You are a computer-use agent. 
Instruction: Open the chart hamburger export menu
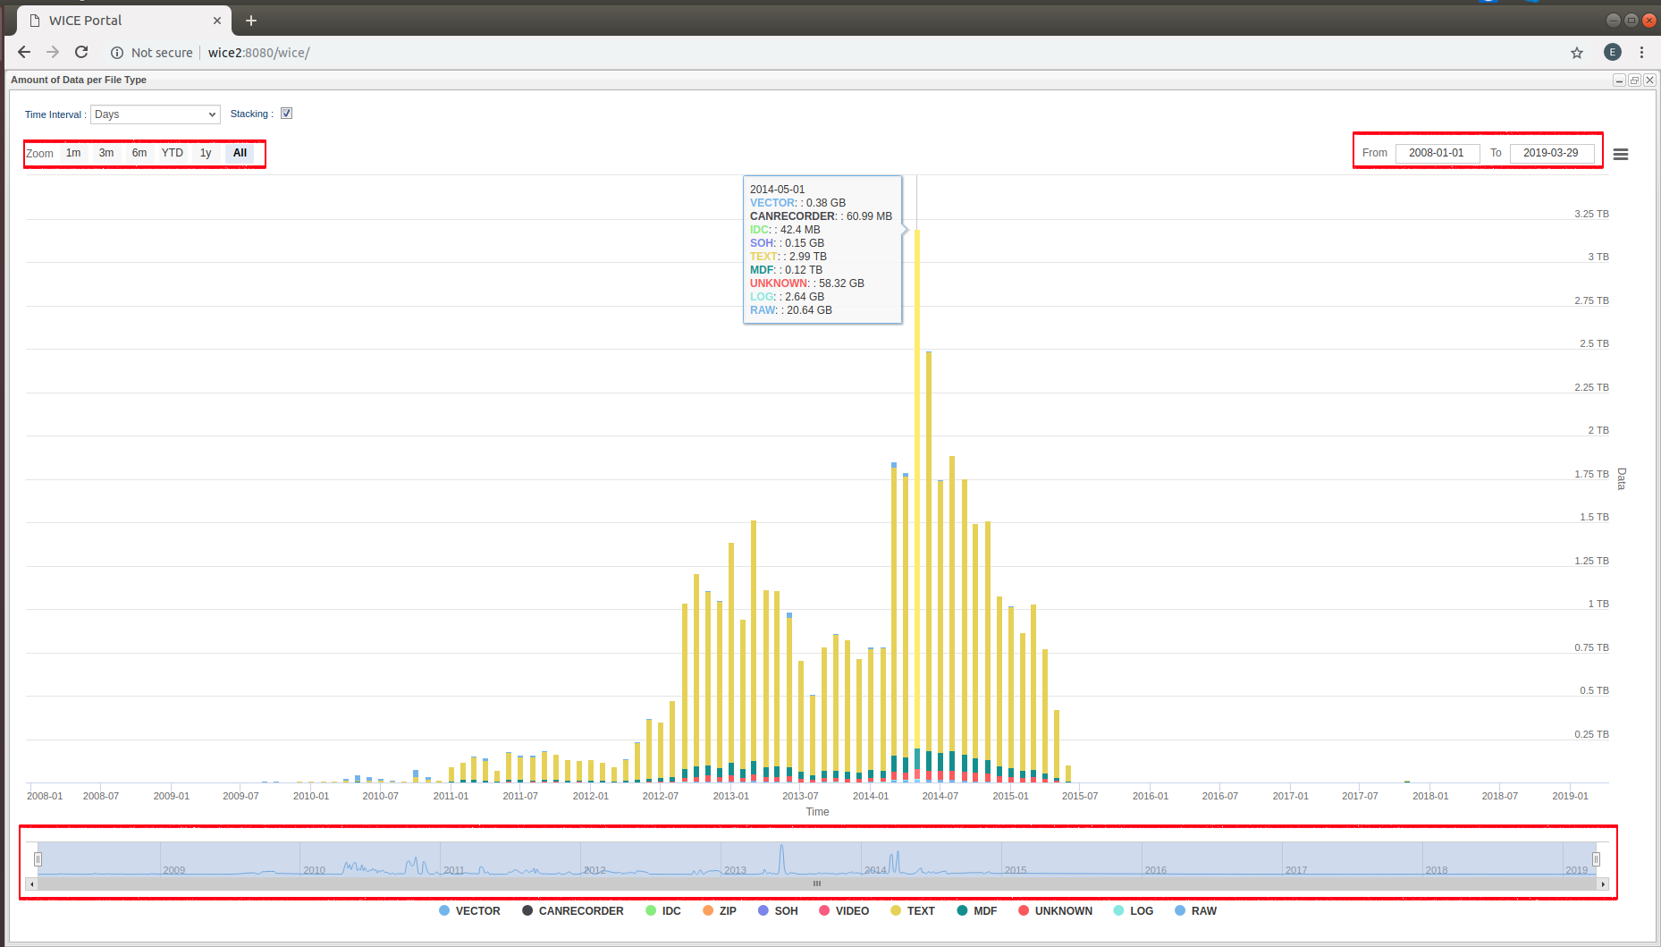(x=1620, y=155)
